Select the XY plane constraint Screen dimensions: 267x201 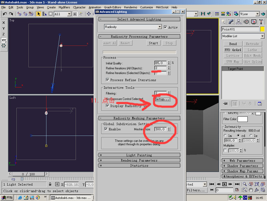click(x=4, y=40)
